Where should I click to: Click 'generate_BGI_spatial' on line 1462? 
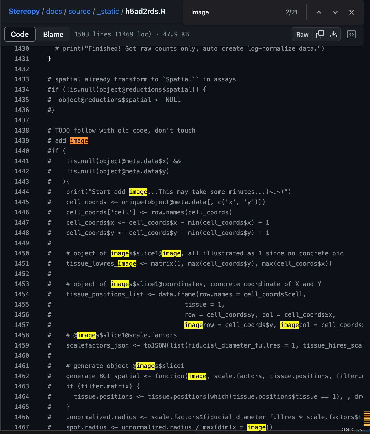tap(103, 376)
